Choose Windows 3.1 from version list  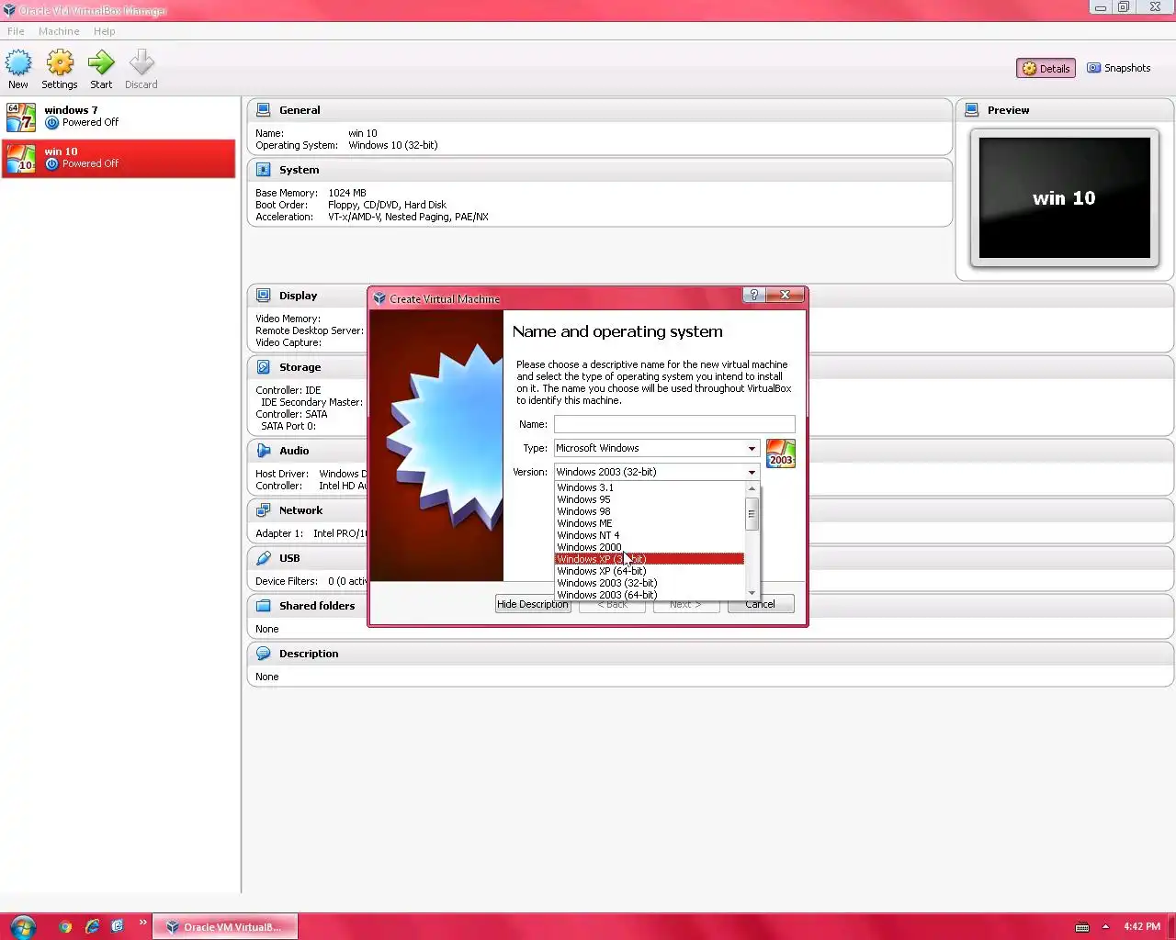[650, 487]
